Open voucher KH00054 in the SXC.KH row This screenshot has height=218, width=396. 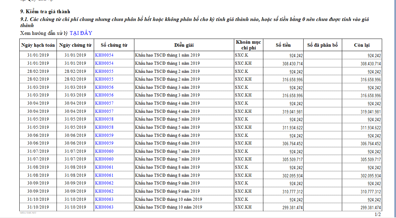click(104, 63)
